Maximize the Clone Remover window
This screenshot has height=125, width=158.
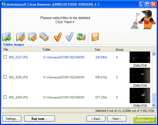[x=148, y=4]
